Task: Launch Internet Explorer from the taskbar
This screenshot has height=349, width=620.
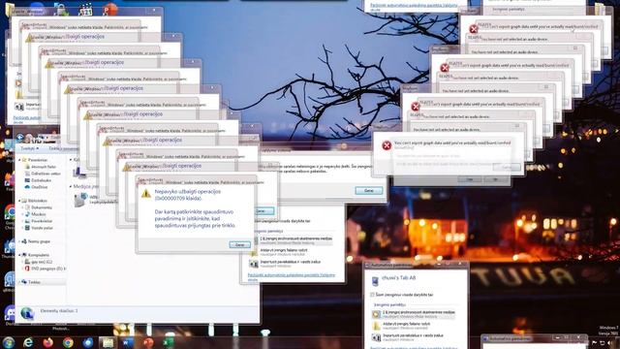Action: click(x=28, y=342)
